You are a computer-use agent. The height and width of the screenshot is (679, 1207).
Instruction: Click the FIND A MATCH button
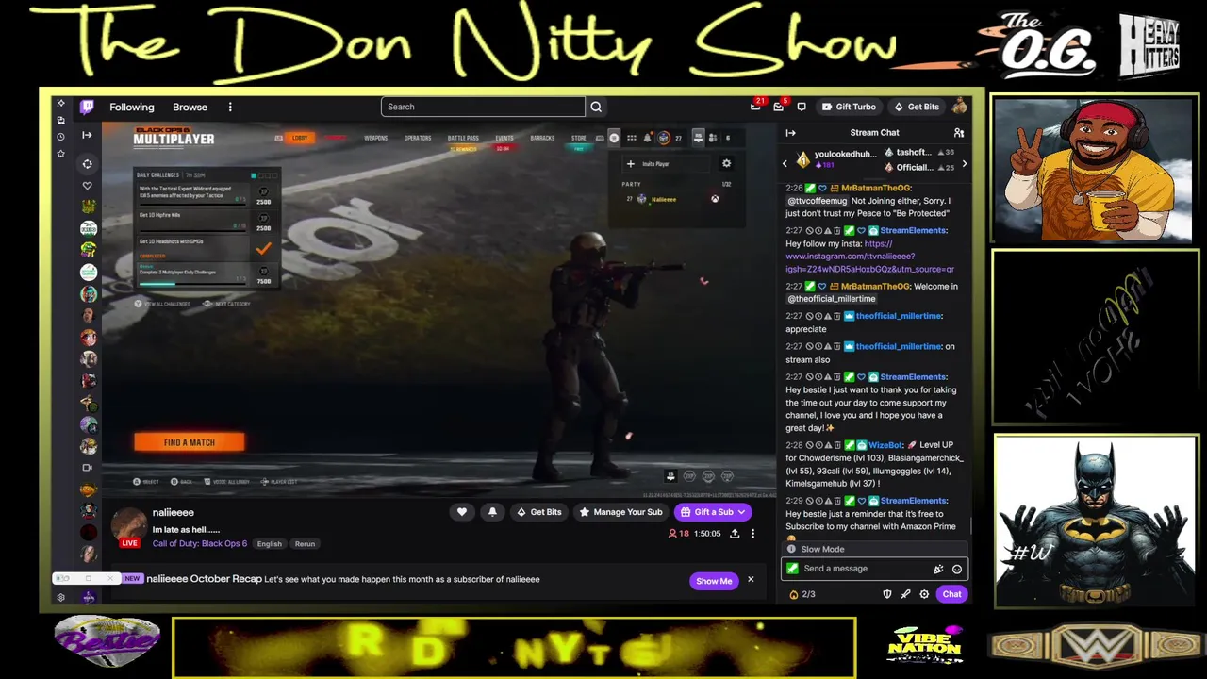click(x=190, y=442)
